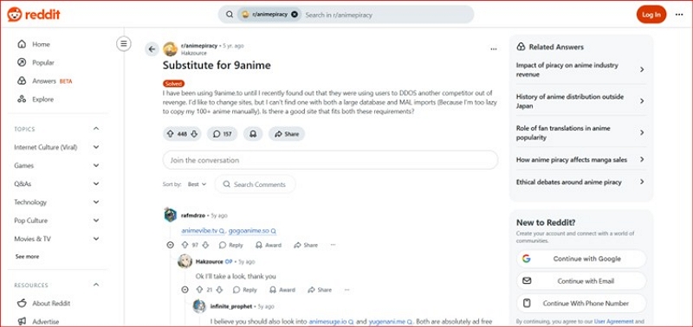
Task: Click the Reddit logo
Action: (34, 14)
